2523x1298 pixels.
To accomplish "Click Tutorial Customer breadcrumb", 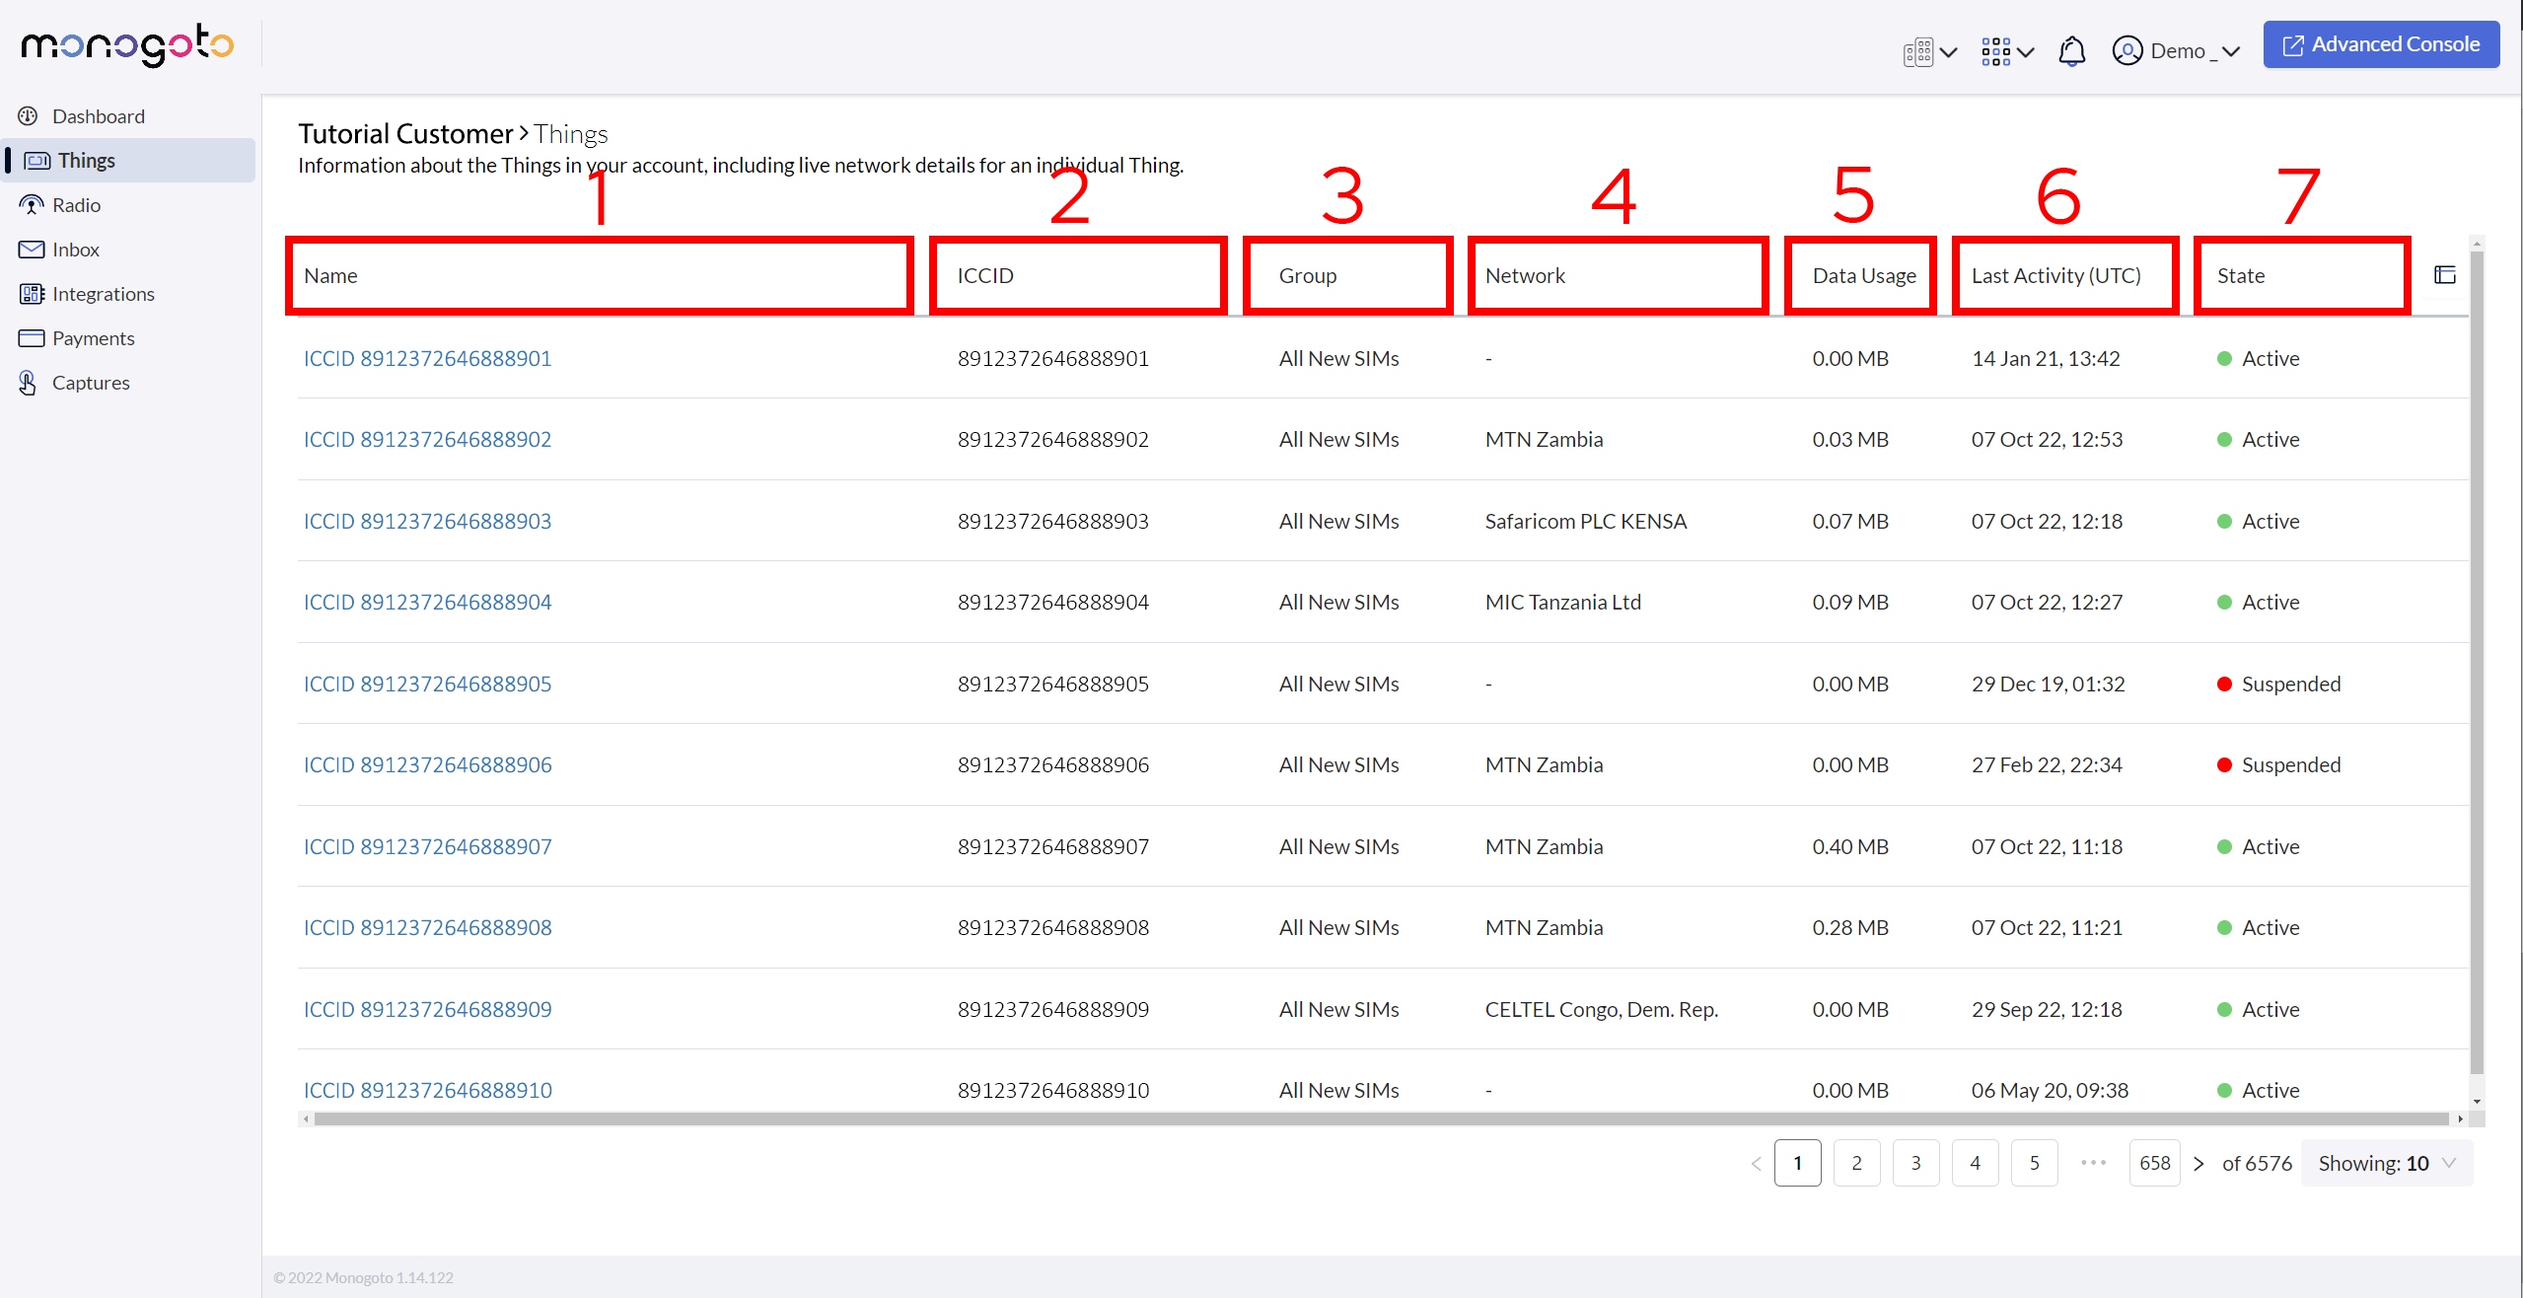I will point(405,133).
